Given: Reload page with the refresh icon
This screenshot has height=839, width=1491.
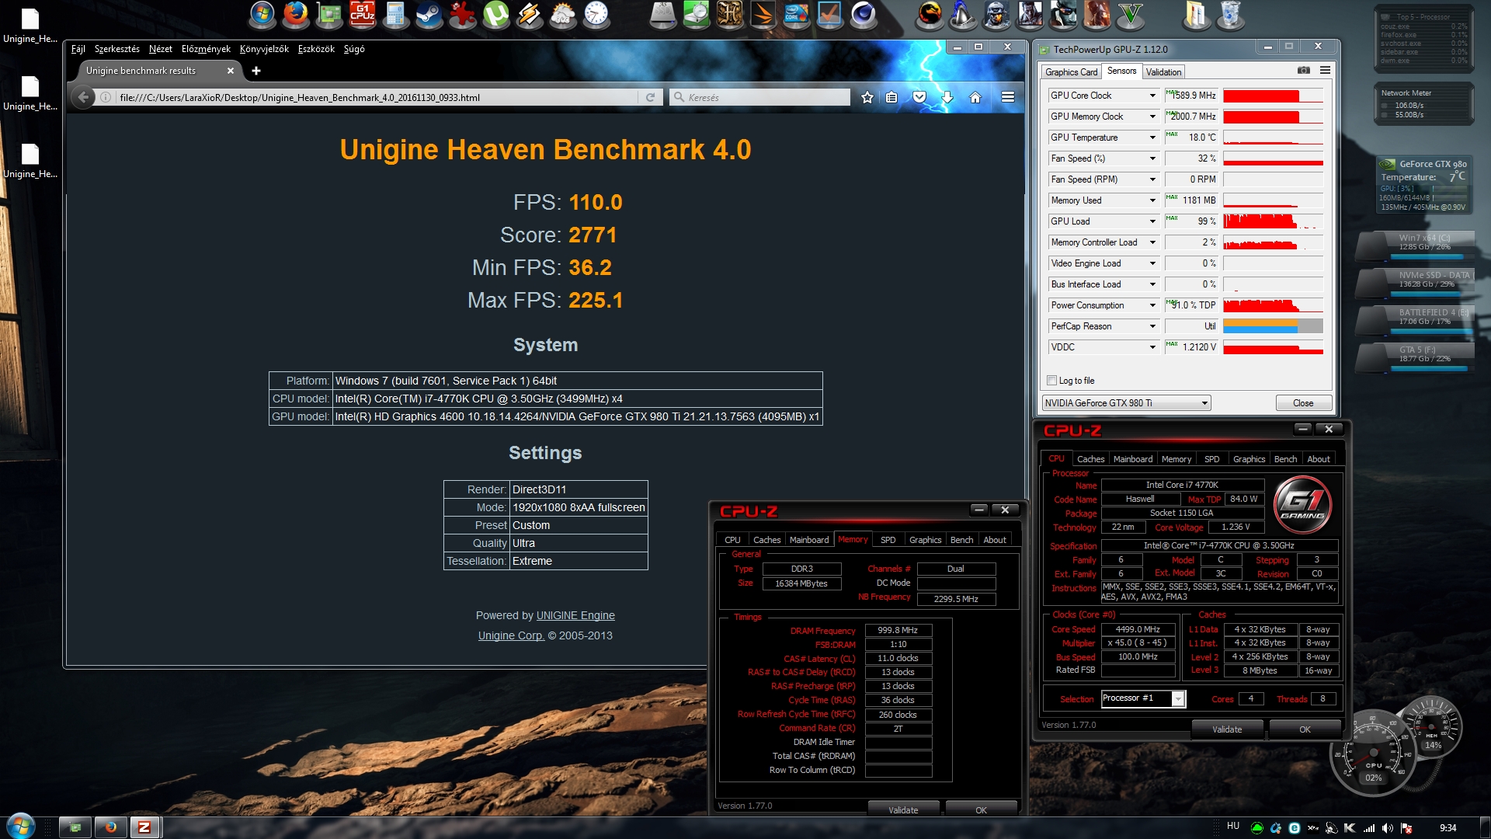Looking at the screenshot, I should click(650, 97).
